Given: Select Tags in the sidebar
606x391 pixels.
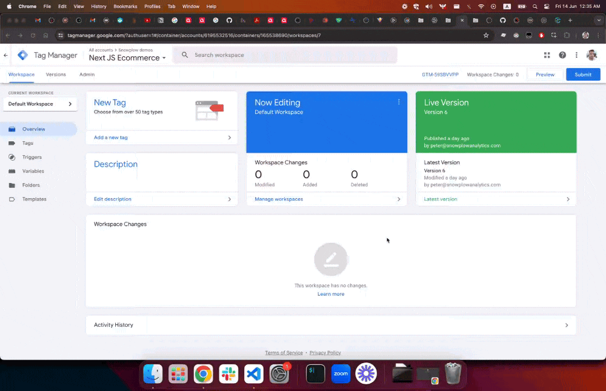Looking at the screenshot, I should click(x=28, y=143).
